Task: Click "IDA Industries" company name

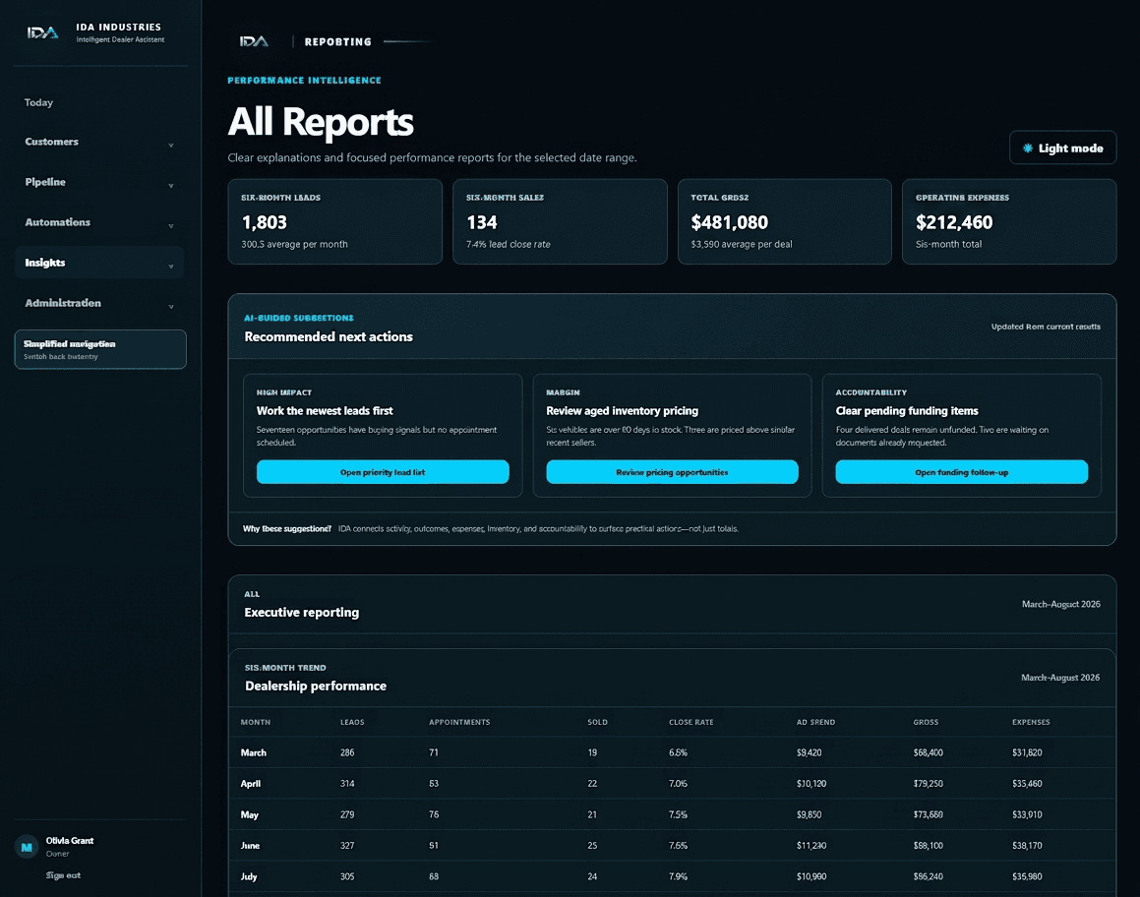Action: pyautogui.click(x=118, y=27)
